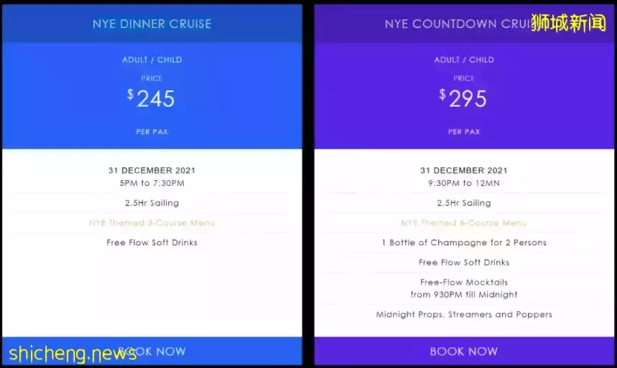Click the yellow Chinese watermark logo
This screenshot has width=617, height=368.
[x=569, y=23]
